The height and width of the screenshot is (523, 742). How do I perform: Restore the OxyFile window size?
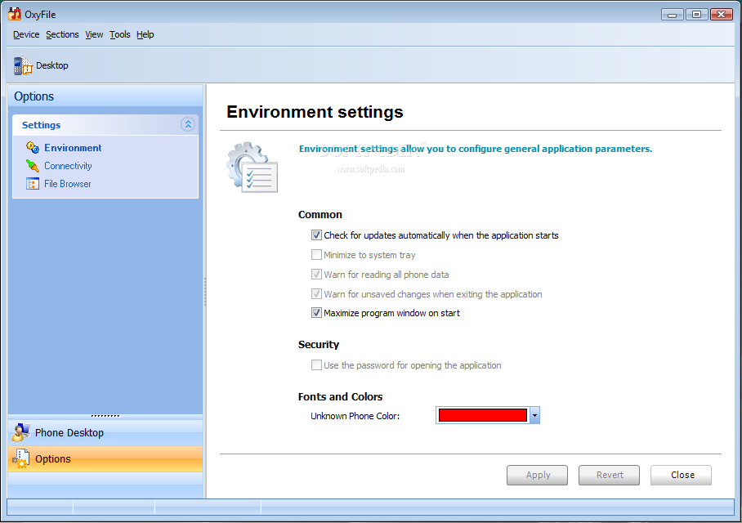pos(696,14)
